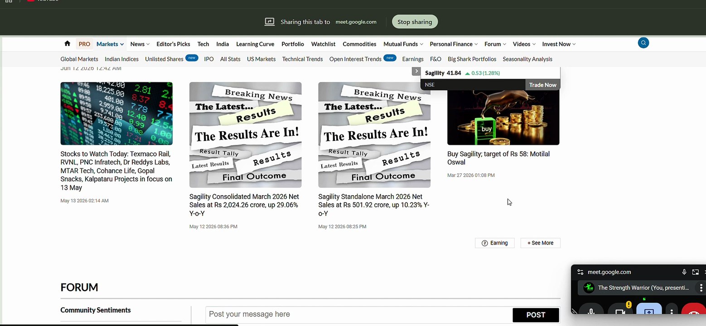Click the Sagility Consolidated results thumbnail image

tap(245, 135)
